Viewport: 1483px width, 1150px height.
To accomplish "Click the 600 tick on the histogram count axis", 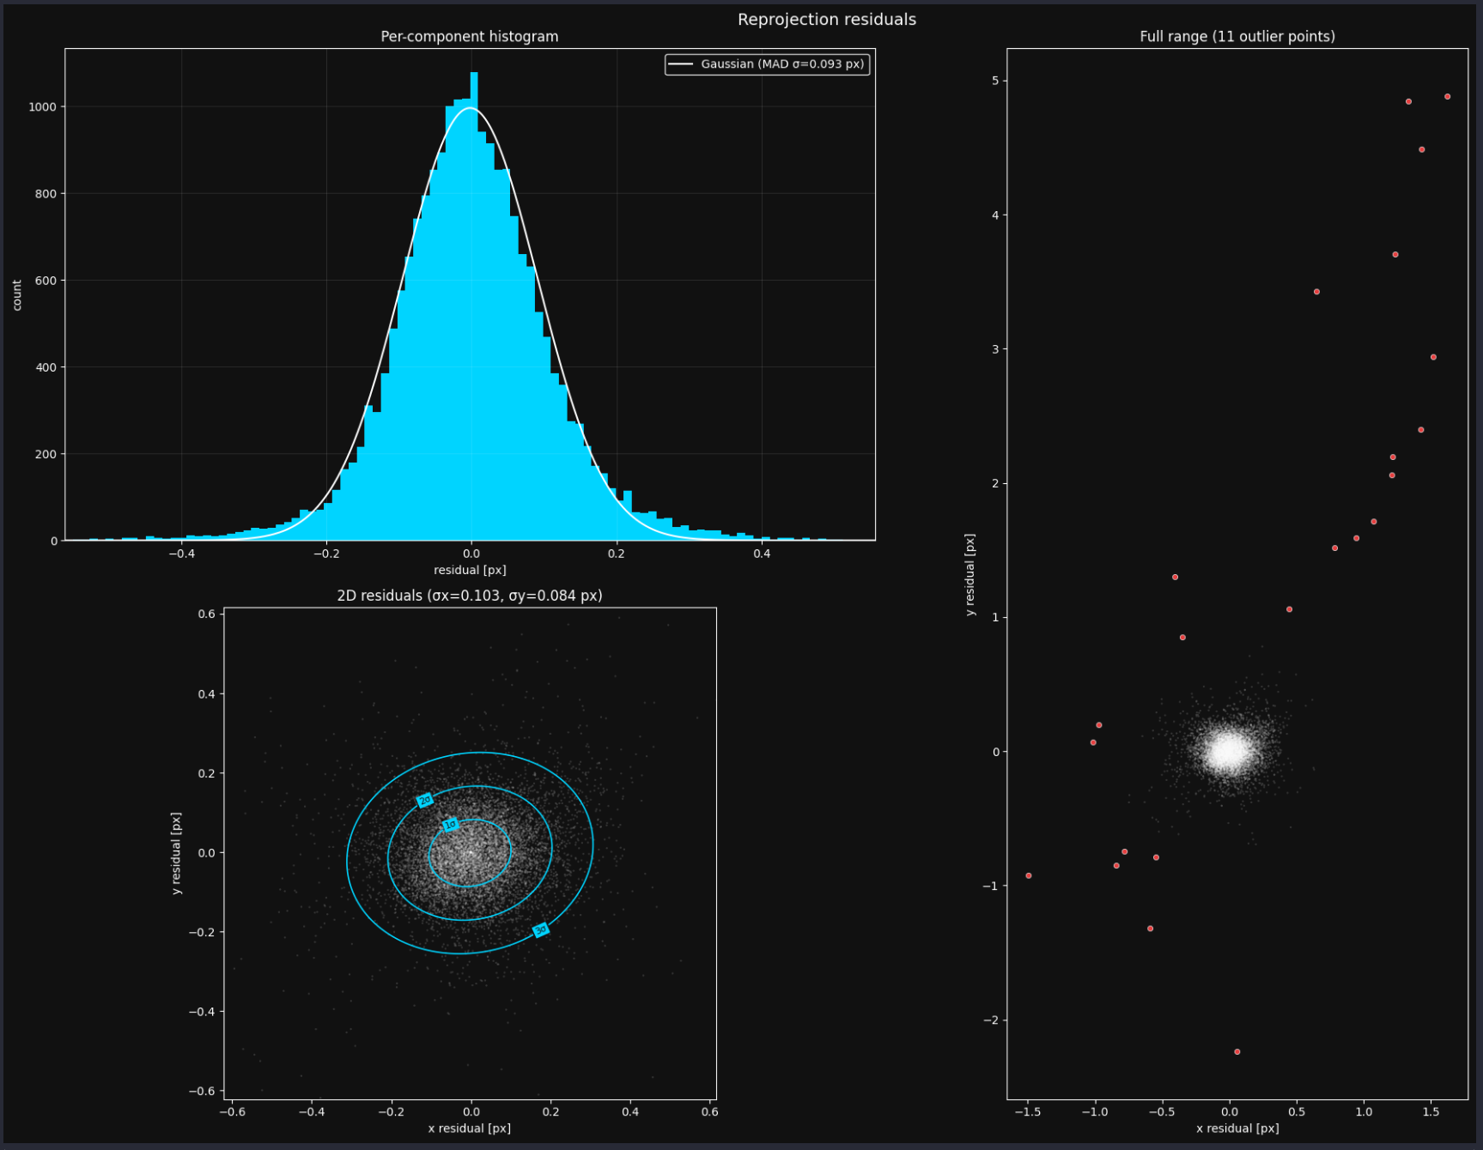I will (x=46, y=281).
